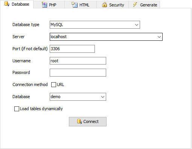Click the demo database combo field
Viewport: 192px width, 149px height.
78,97
